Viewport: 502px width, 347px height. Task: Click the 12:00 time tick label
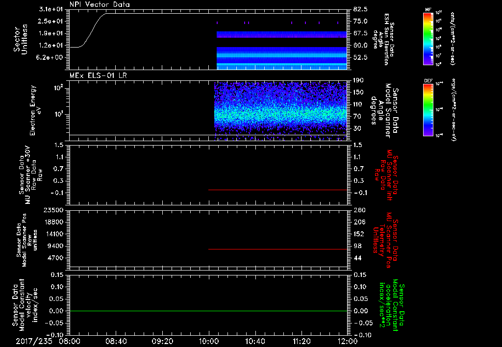coord(348,341)
